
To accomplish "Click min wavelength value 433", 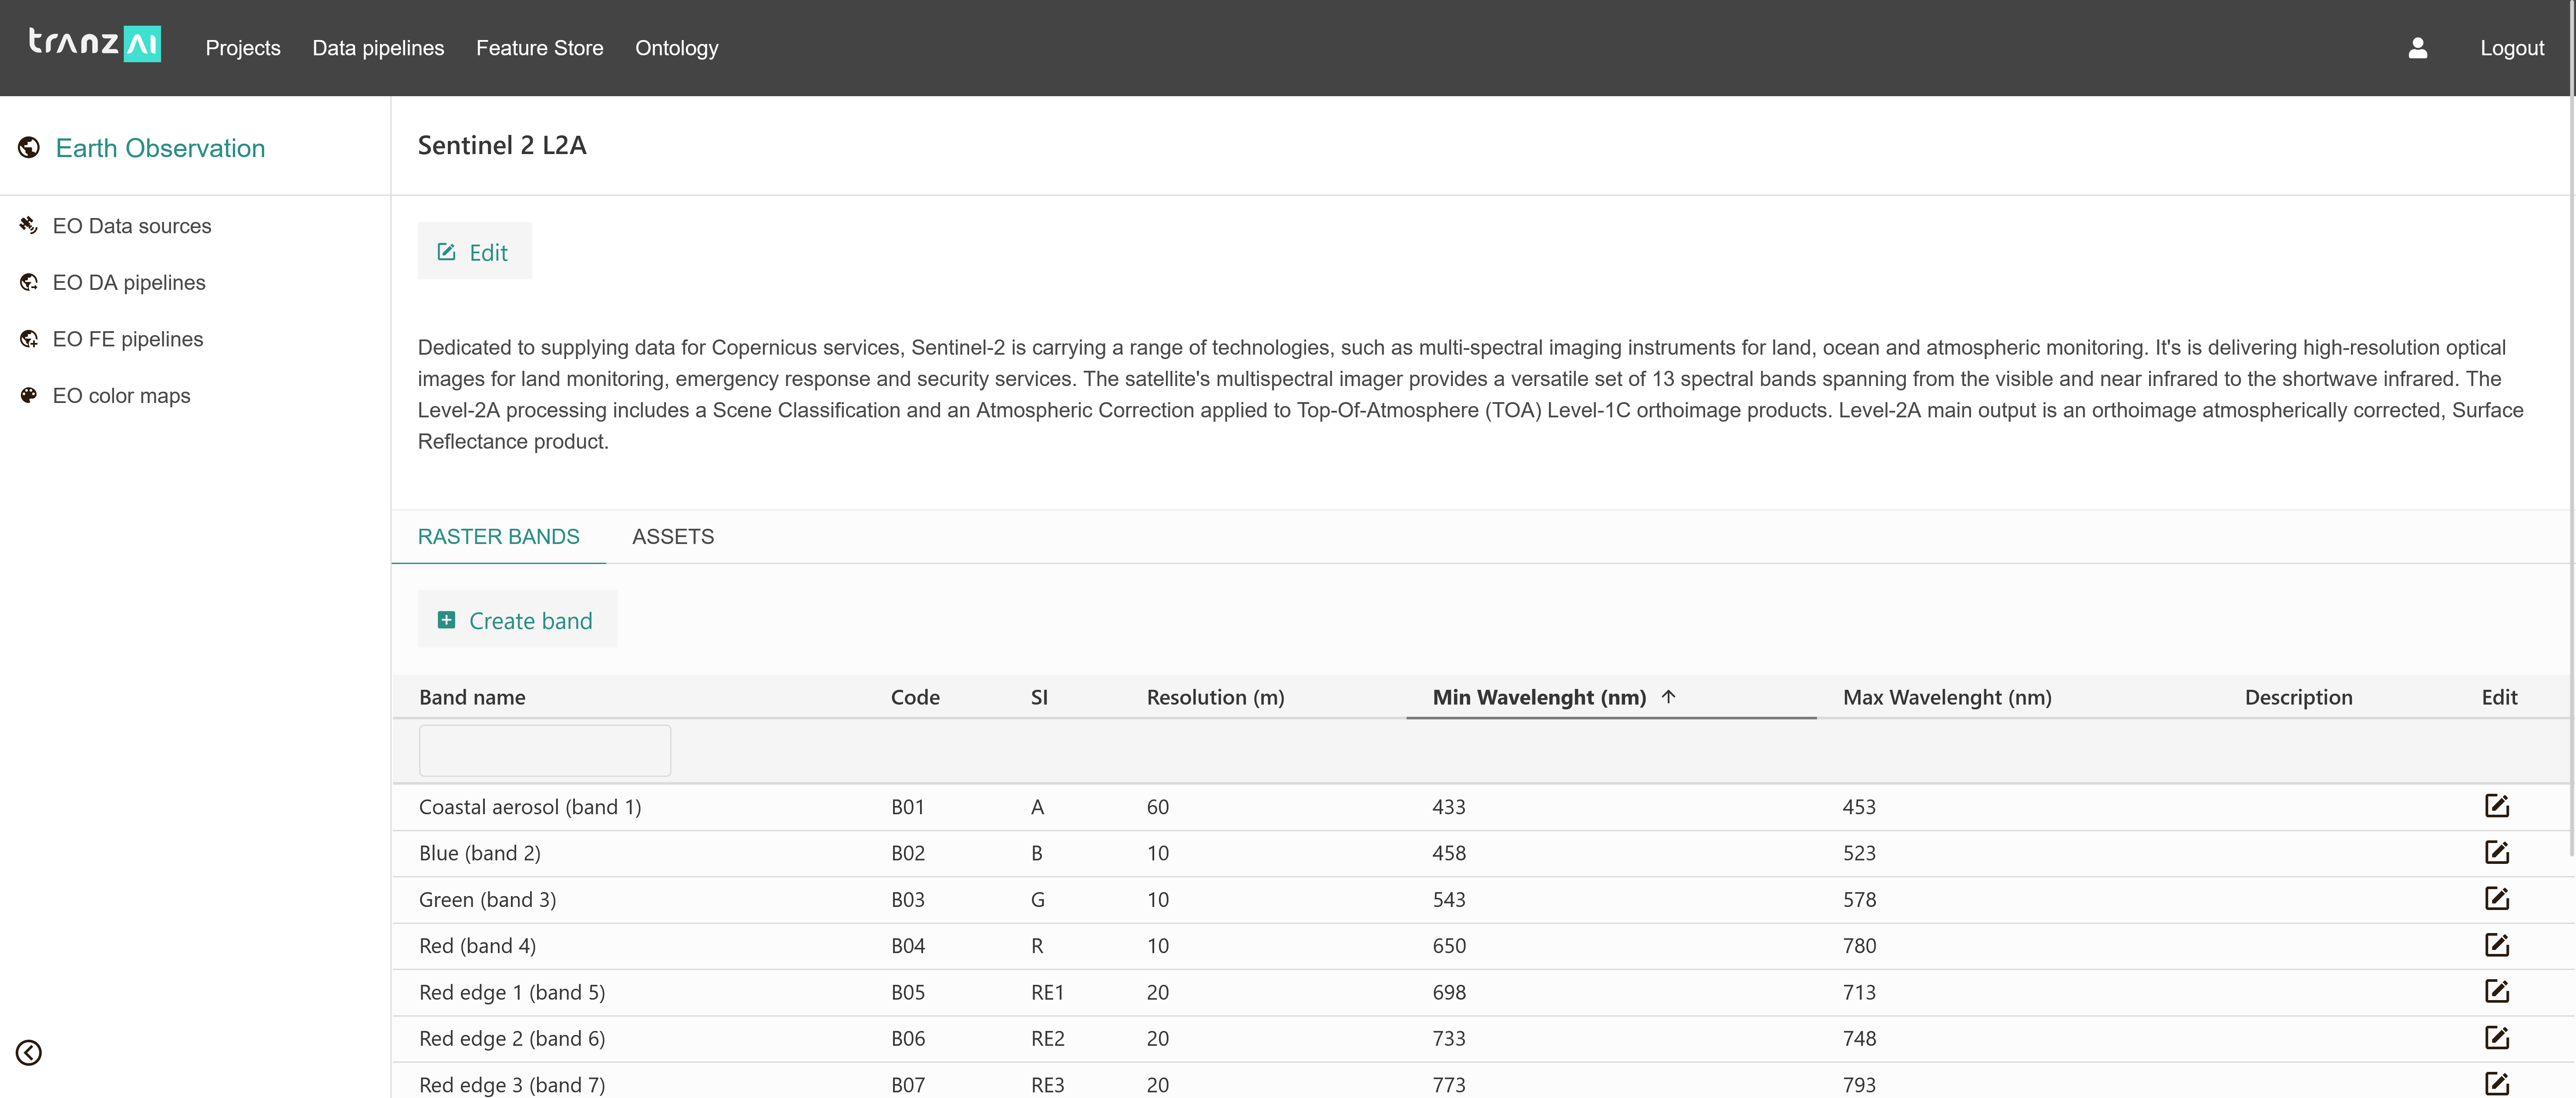I will coord(1449,807).
